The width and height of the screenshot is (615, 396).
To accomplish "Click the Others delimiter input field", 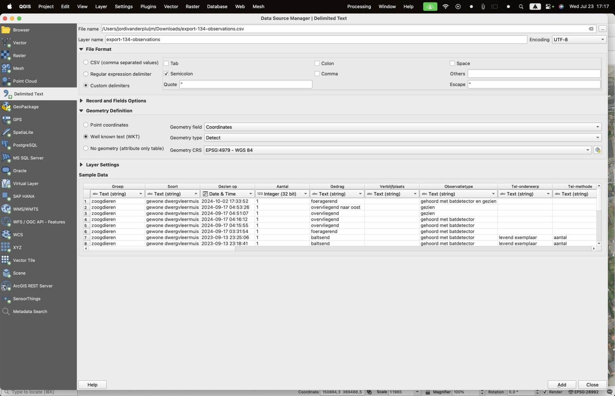I will click(534, 74).
